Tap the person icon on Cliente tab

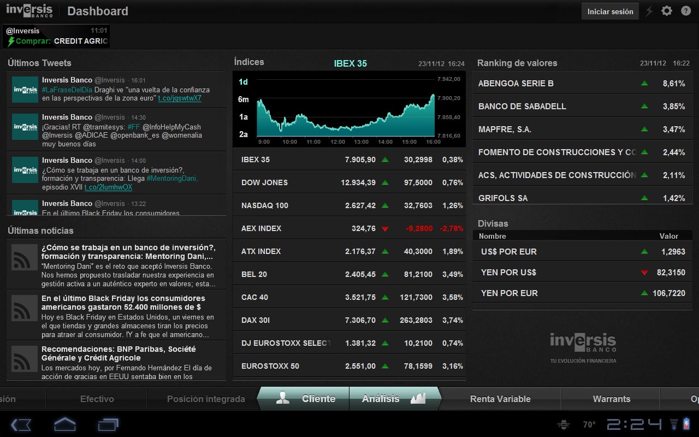click(282, 398)
